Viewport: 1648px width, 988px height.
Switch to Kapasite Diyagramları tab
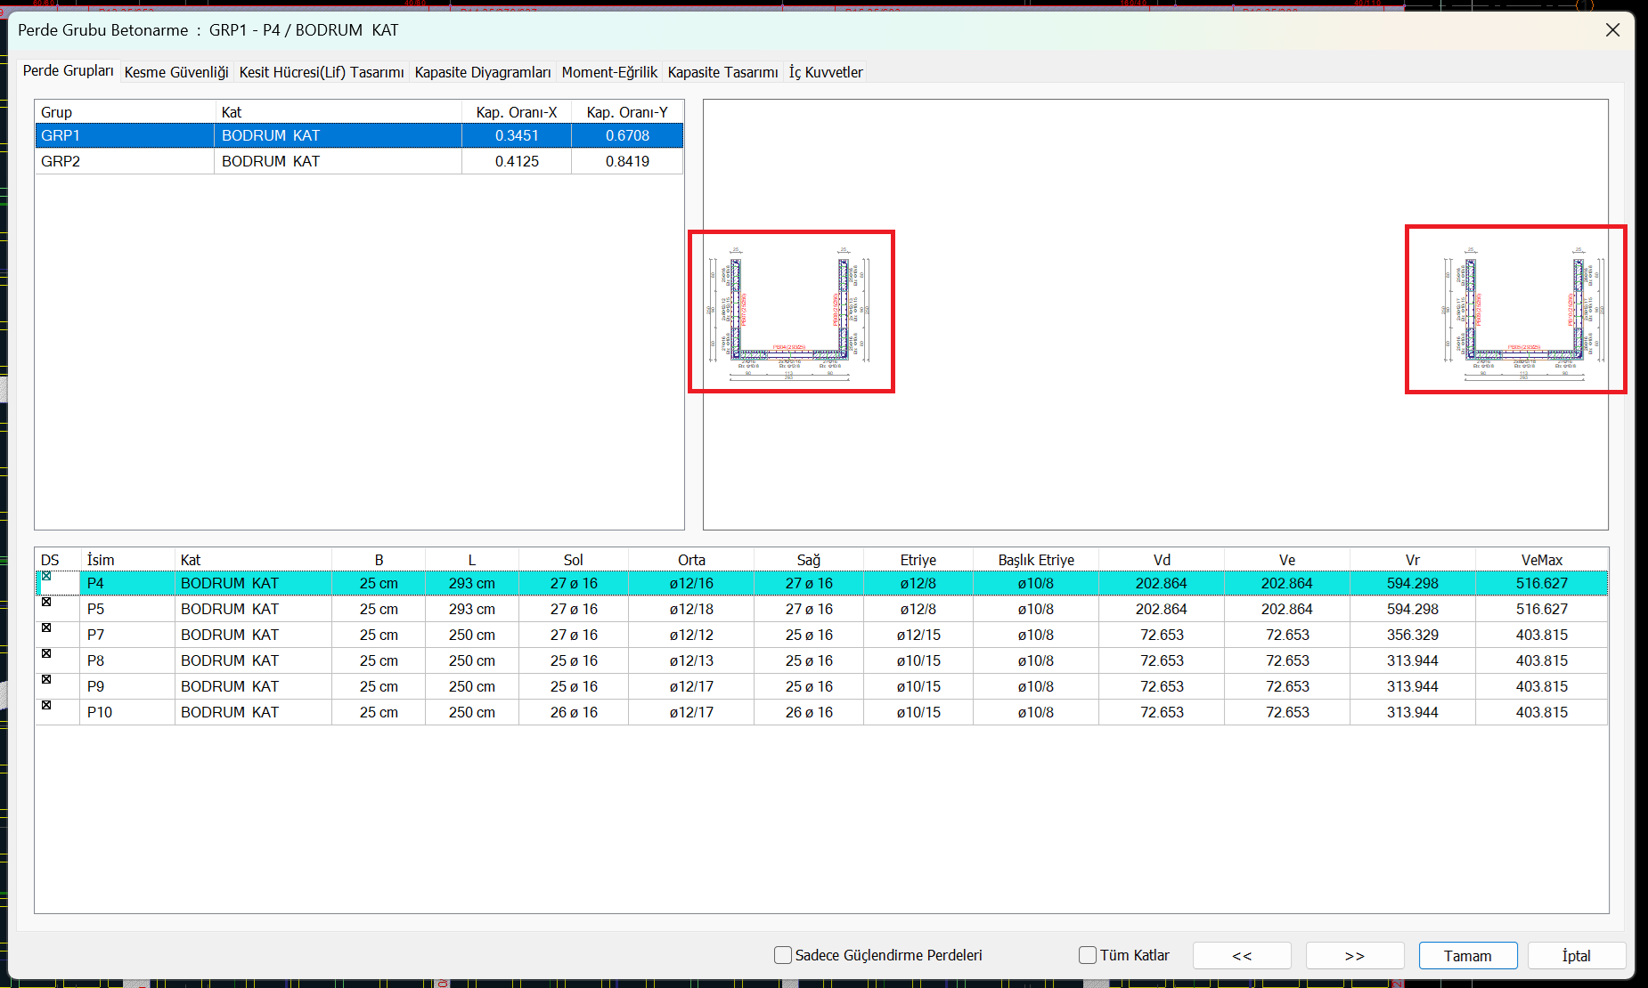point(483,72)
